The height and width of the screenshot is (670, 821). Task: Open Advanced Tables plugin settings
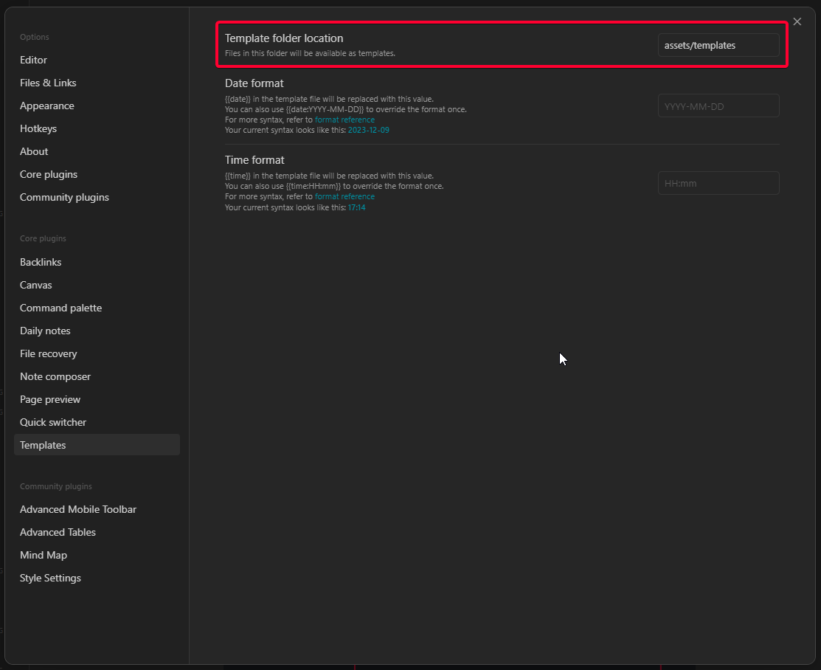(58, 532)
